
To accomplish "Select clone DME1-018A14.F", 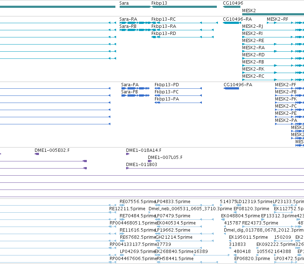I will tap(128, 154).
